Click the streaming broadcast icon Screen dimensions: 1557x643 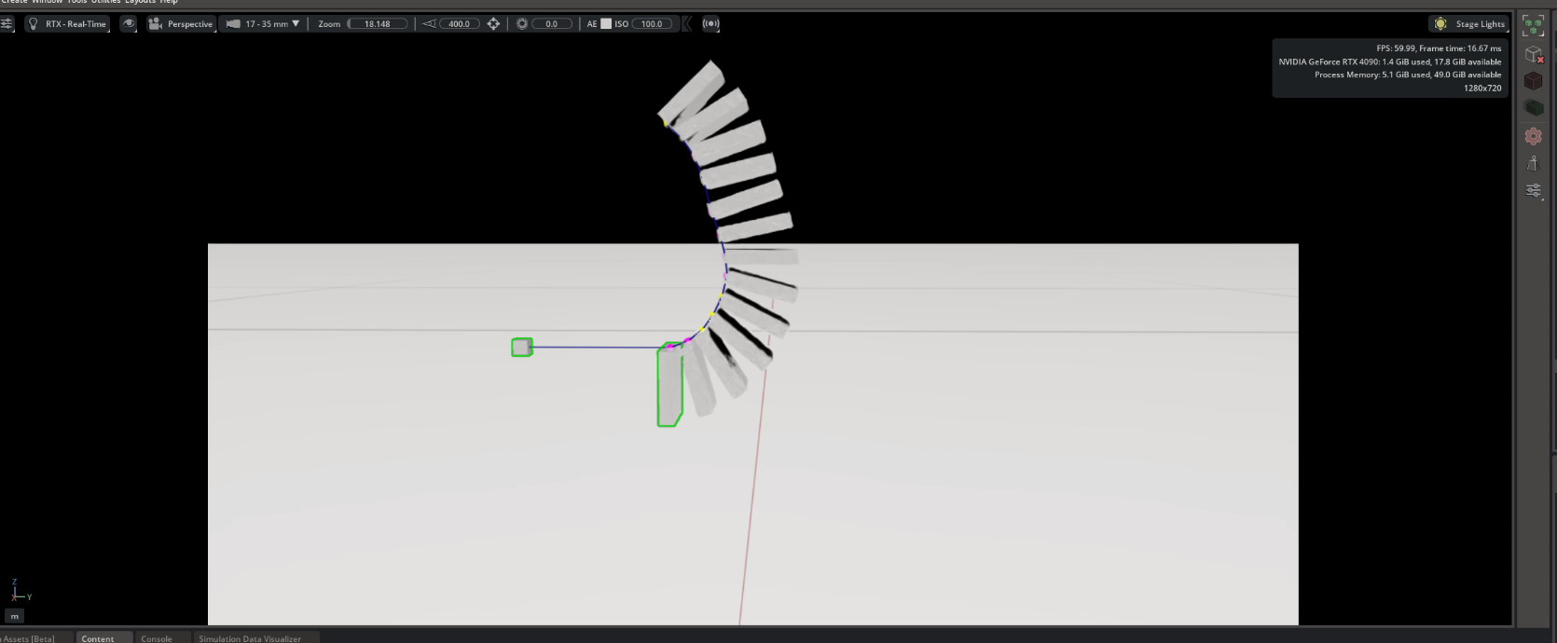click(710, 23)
